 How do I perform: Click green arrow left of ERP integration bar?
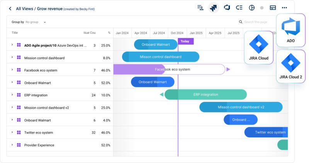(161, 95)
